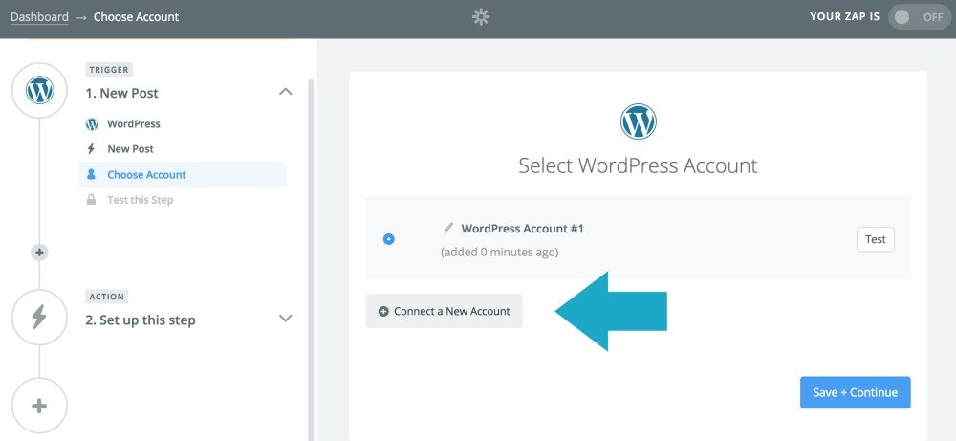The height and width of the screenshot is (441, 956).
Task: Open the WordPress app item in sidebar
Action: point(183,123)
